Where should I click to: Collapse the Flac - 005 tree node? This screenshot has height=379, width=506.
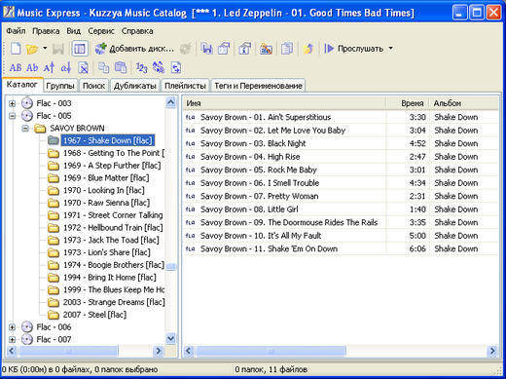(12, 116)
